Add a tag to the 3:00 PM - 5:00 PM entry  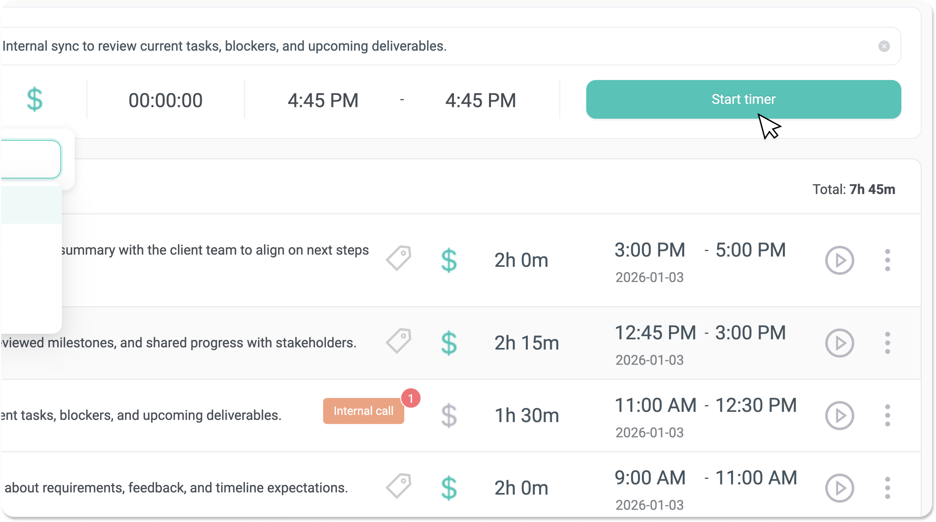[399, 258]
